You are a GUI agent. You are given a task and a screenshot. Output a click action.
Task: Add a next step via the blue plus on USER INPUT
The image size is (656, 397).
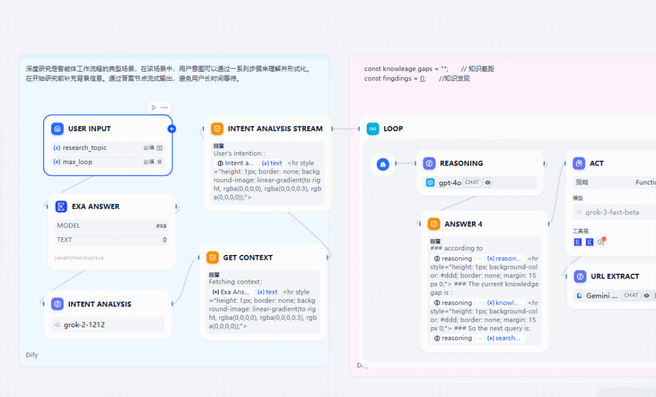click(x=171, y=129)
